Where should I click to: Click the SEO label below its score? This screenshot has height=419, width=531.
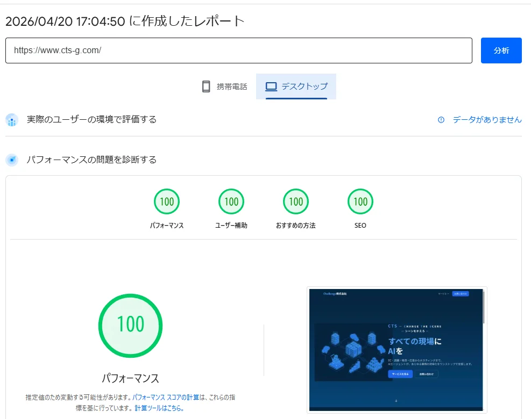(x=360, y=225)
